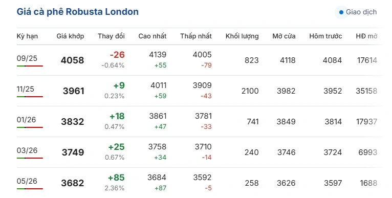Screen dimensions: 392x198
Task: Select the 11/25 contract term
Action: 26,89
